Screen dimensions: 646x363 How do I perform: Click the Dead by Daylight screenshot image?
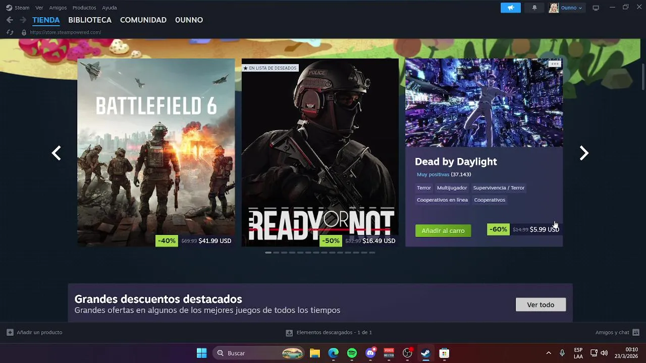pos(484,103)
